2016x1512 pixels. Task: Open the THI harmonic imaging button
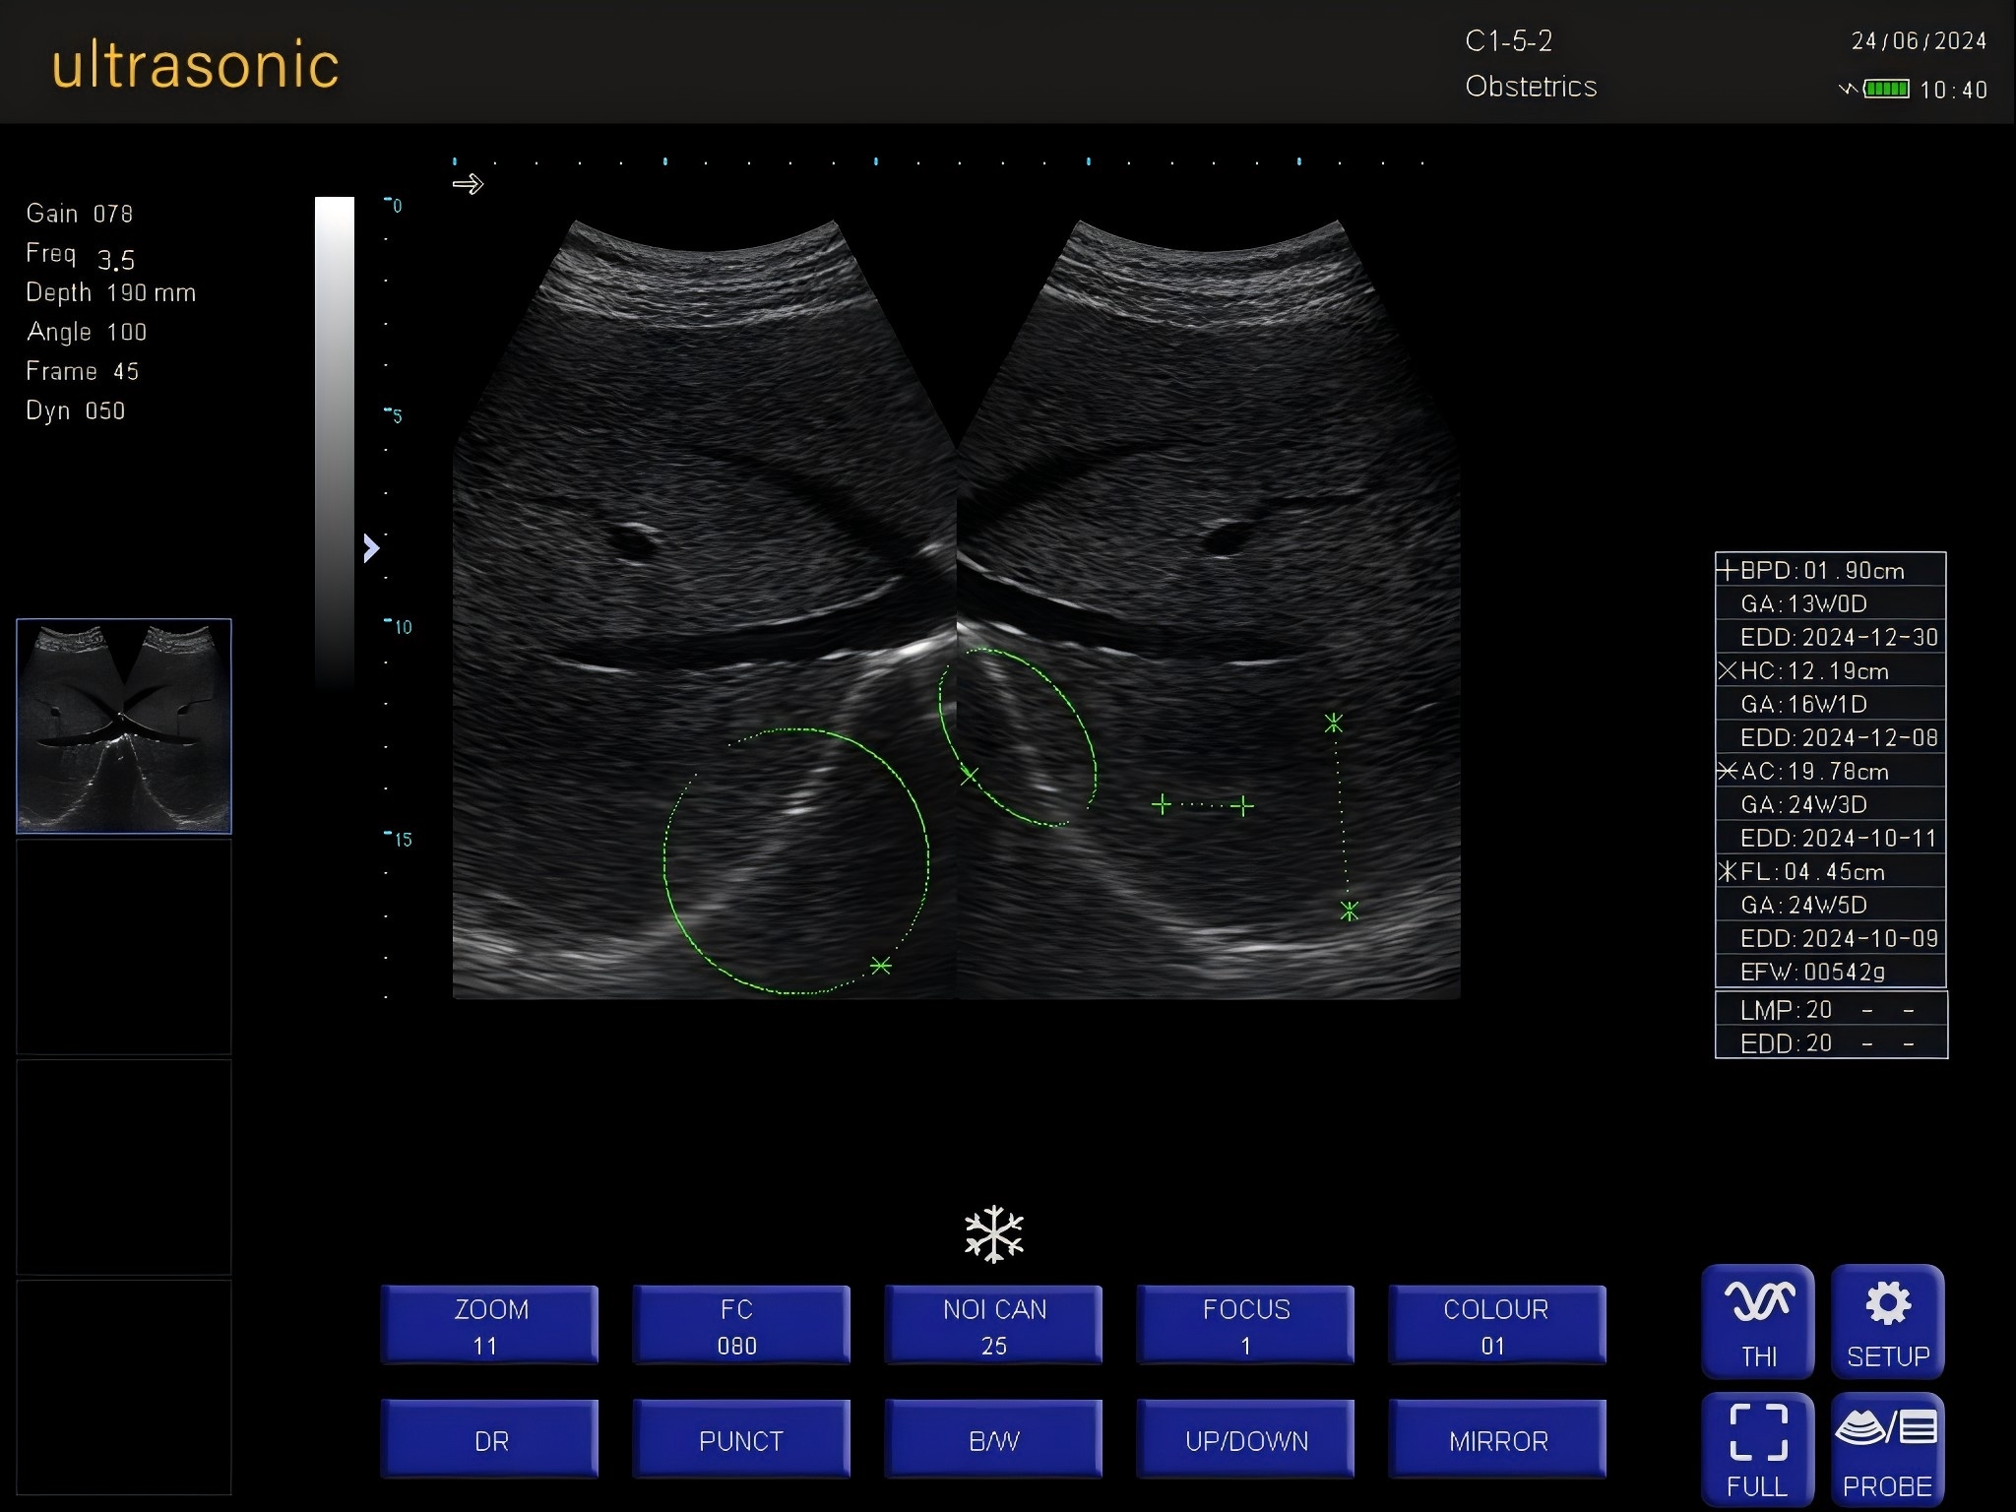click(x=1758, y=1322)
